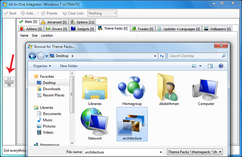The height and width of the screenshot is (157, 242).
Task: Click the navigation pane scrollbar thumb
Action: (x=72, y=94)
